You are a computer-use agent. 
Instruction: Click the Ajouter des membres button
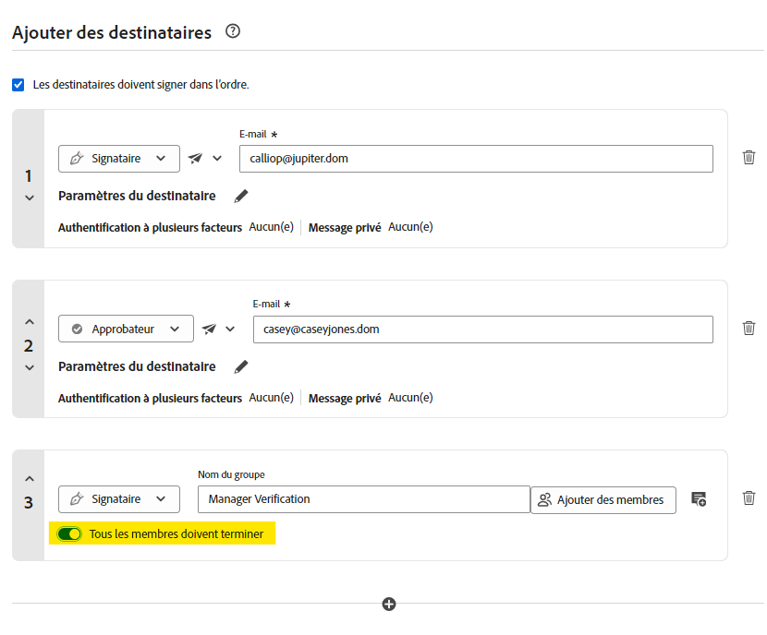click(x=603, y=498)
